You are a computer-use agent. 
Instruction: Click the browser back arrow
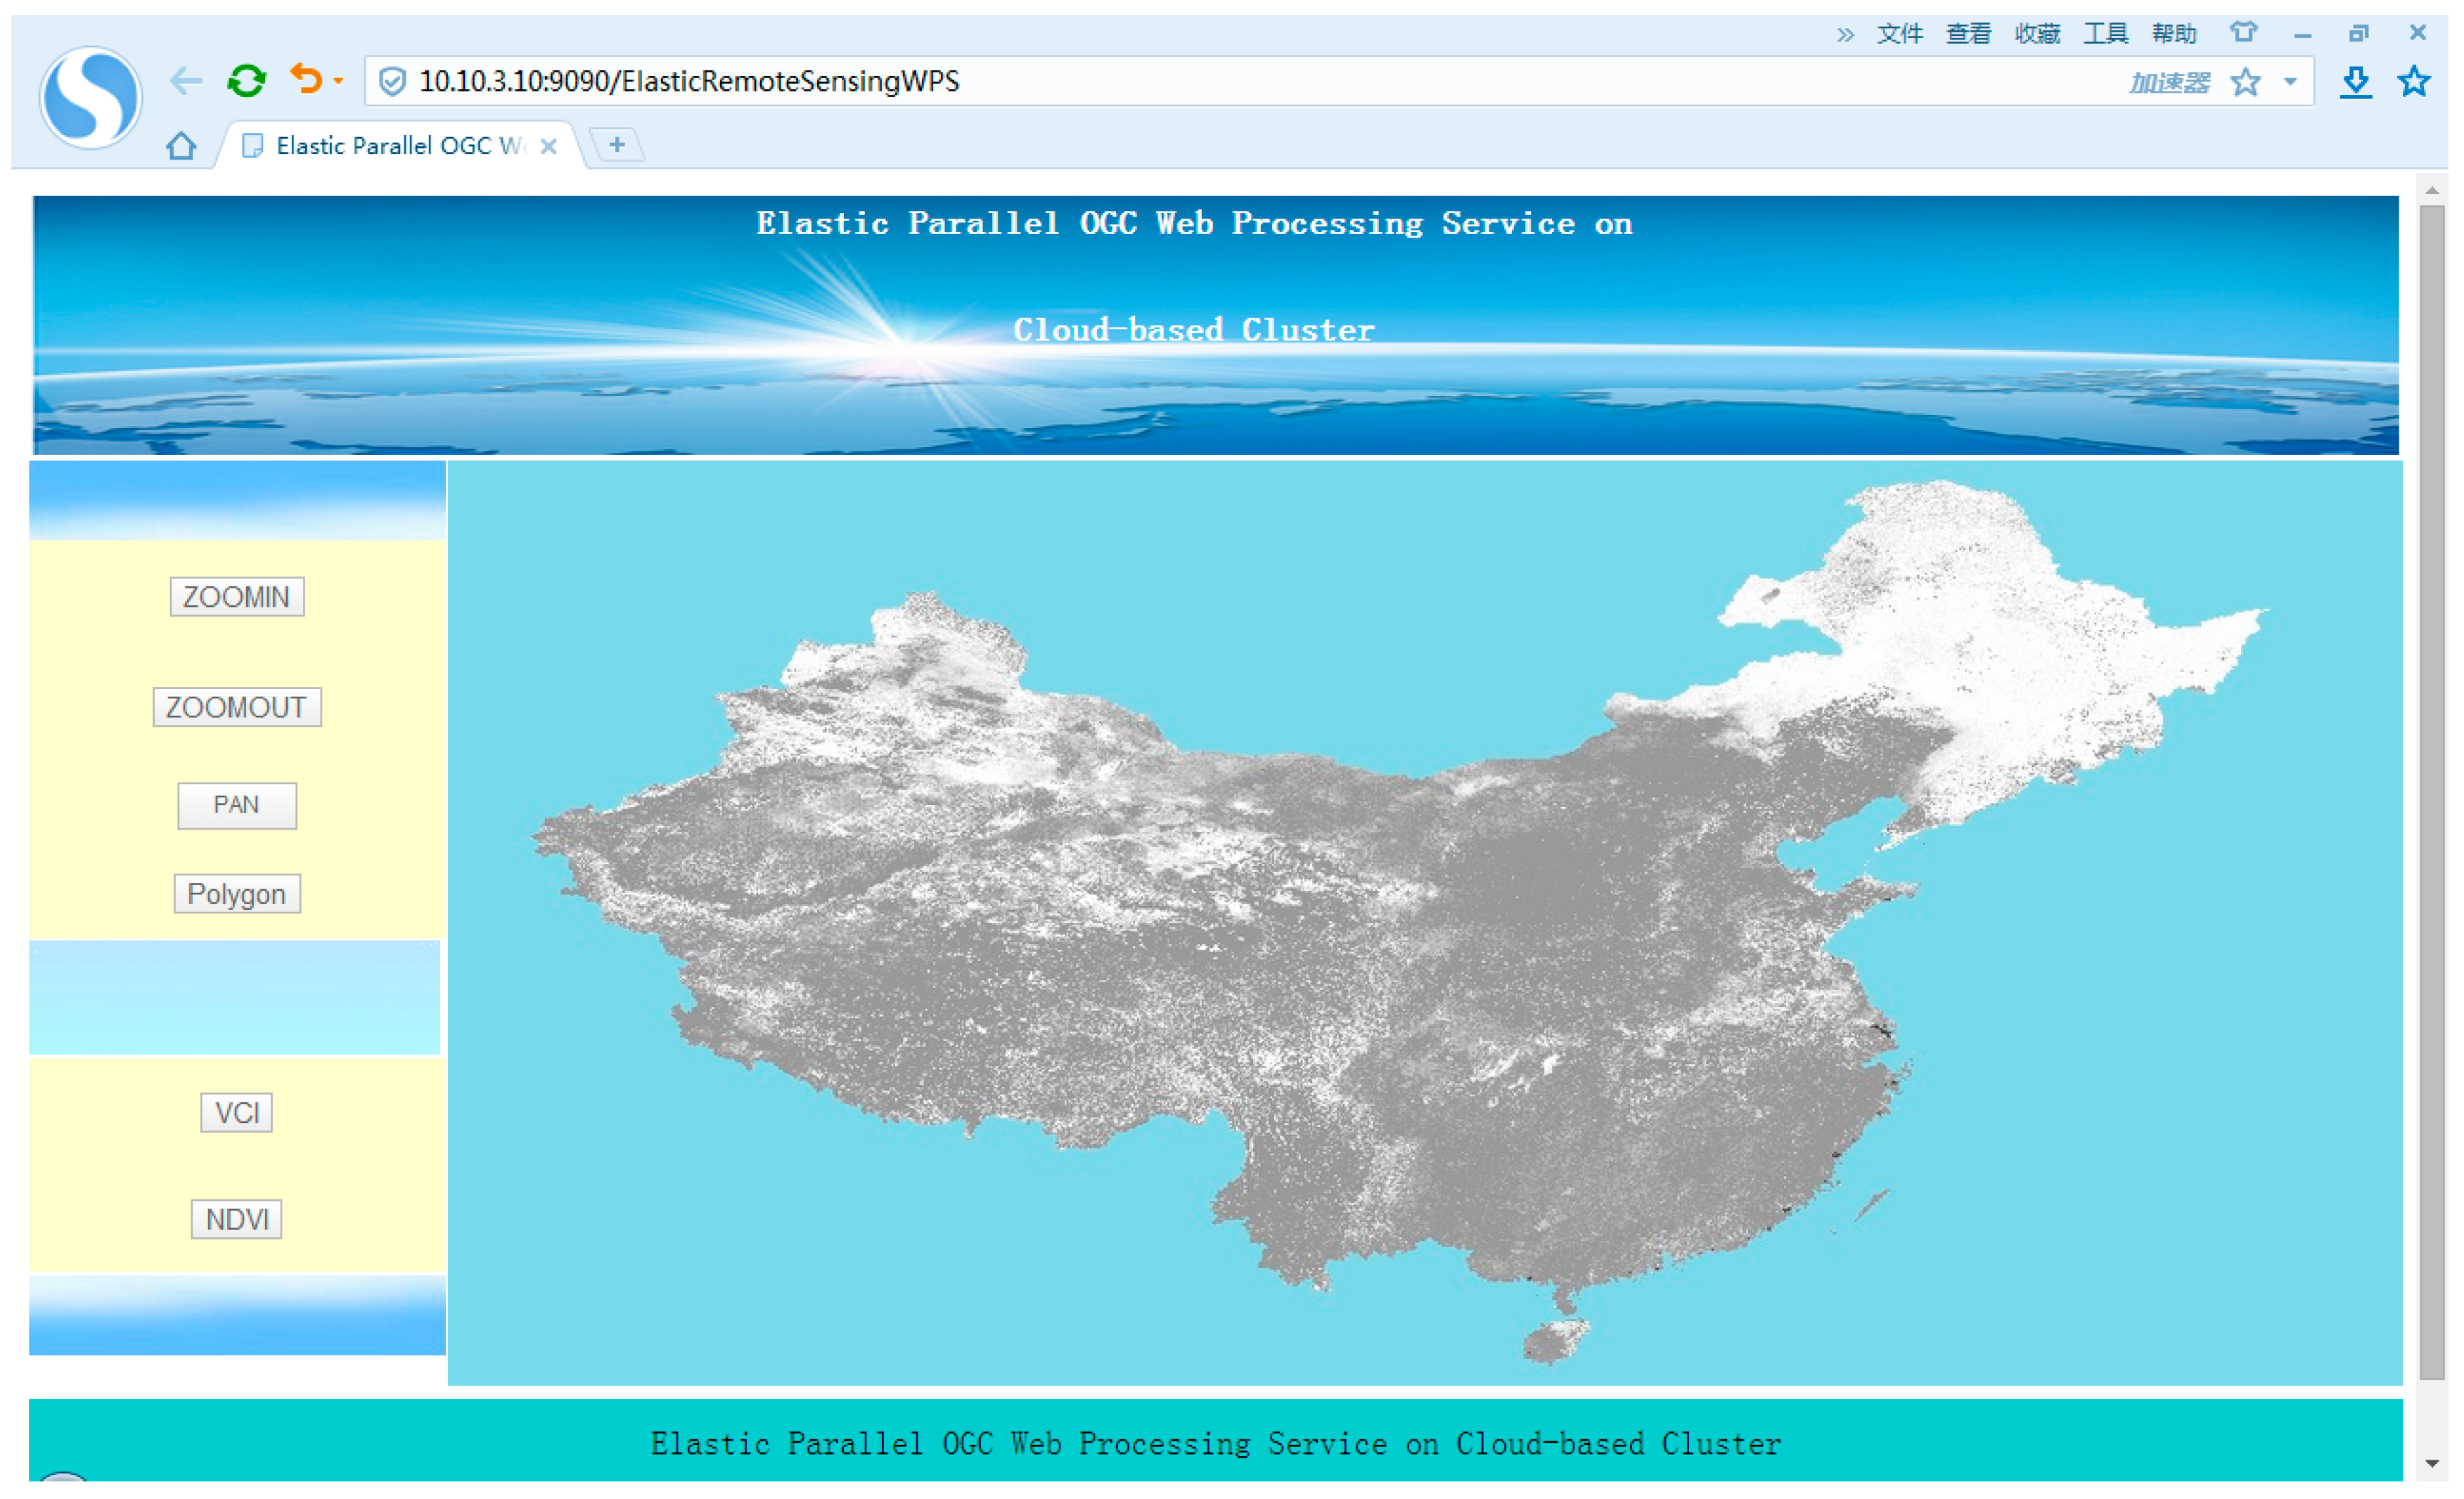(186, 81)
